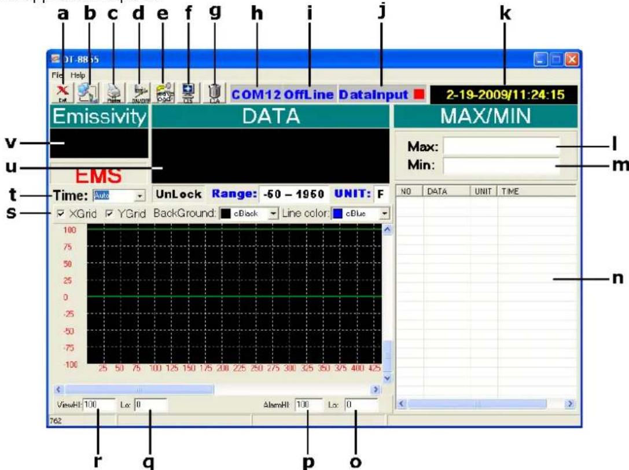
Task: Click the red EMS button
Action: (99, 175)
